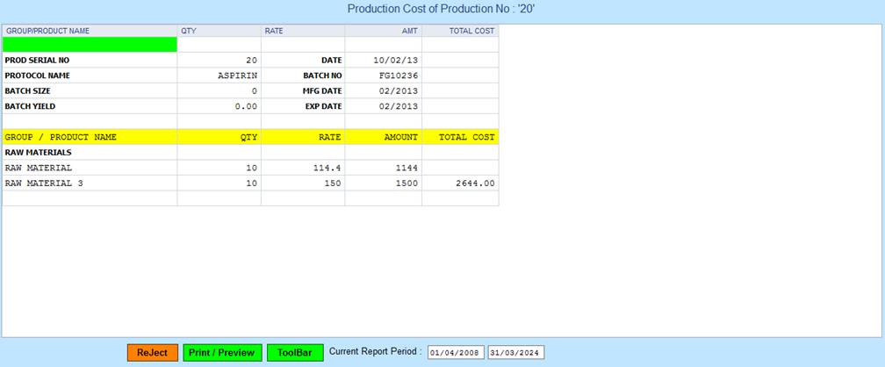Click the total cost value 2644.00
This screenshot has width=885, height=367.
pyautogui.click(x=473, y=183)
